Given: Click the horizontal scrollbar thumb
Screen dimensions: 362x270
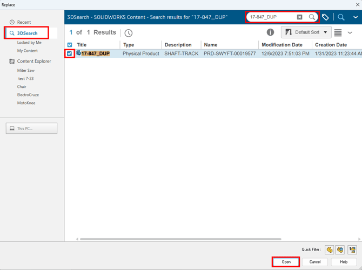Looking at the screenshot, I should [180, 239].
